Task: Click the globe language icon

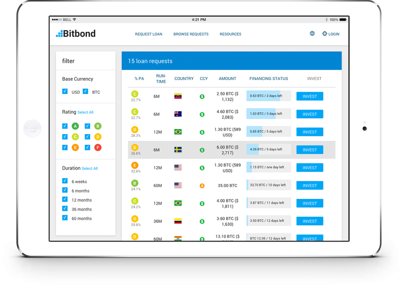Action: tap(312, 34)
